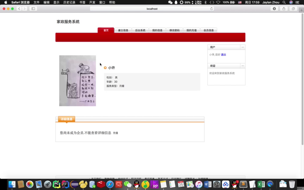Click Safari's forward navigation arrow
The image size is (304, 190).
coord(24,8)
